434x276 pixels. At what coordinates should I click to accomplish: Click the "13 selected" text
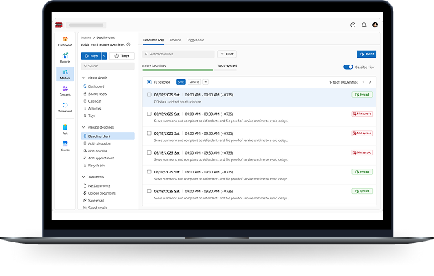(x=162, y=82)
